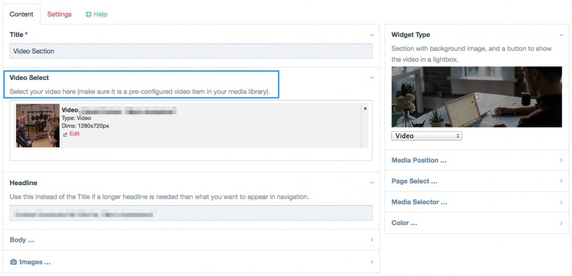
Task: Collapse the Headline section chevron
Action: click(372, 183)
